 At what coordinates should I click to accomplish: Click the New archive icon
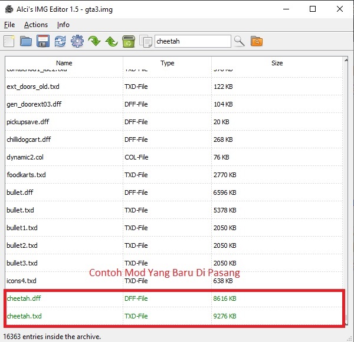click(x=9, y=41)
